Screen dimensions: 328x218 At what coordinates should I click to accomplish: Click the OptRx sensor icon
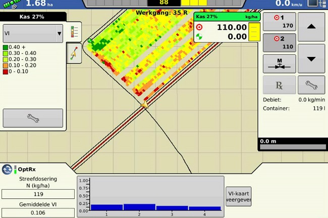(x=8, y=170)
